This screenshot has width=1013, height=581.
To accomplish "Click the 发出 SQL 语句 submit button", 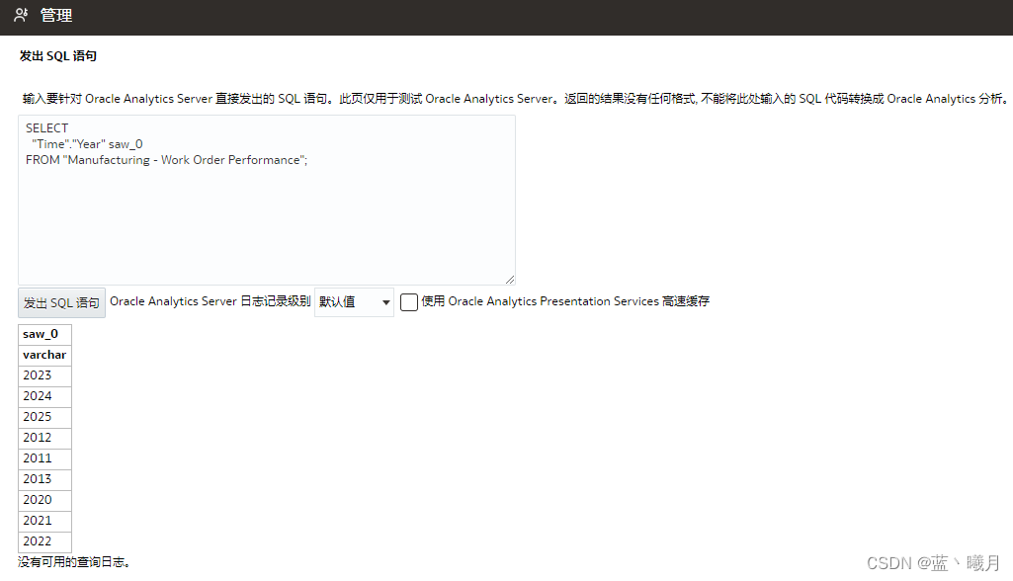I will 60,301.
